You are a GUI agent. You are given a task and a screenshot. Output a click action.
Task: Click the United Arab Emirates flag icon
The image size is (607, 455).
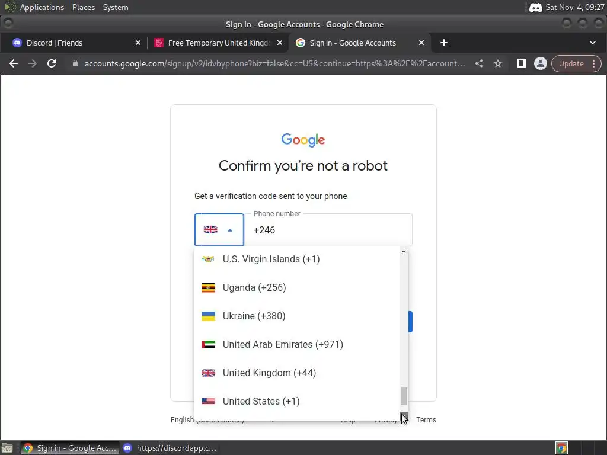point(208,344)
